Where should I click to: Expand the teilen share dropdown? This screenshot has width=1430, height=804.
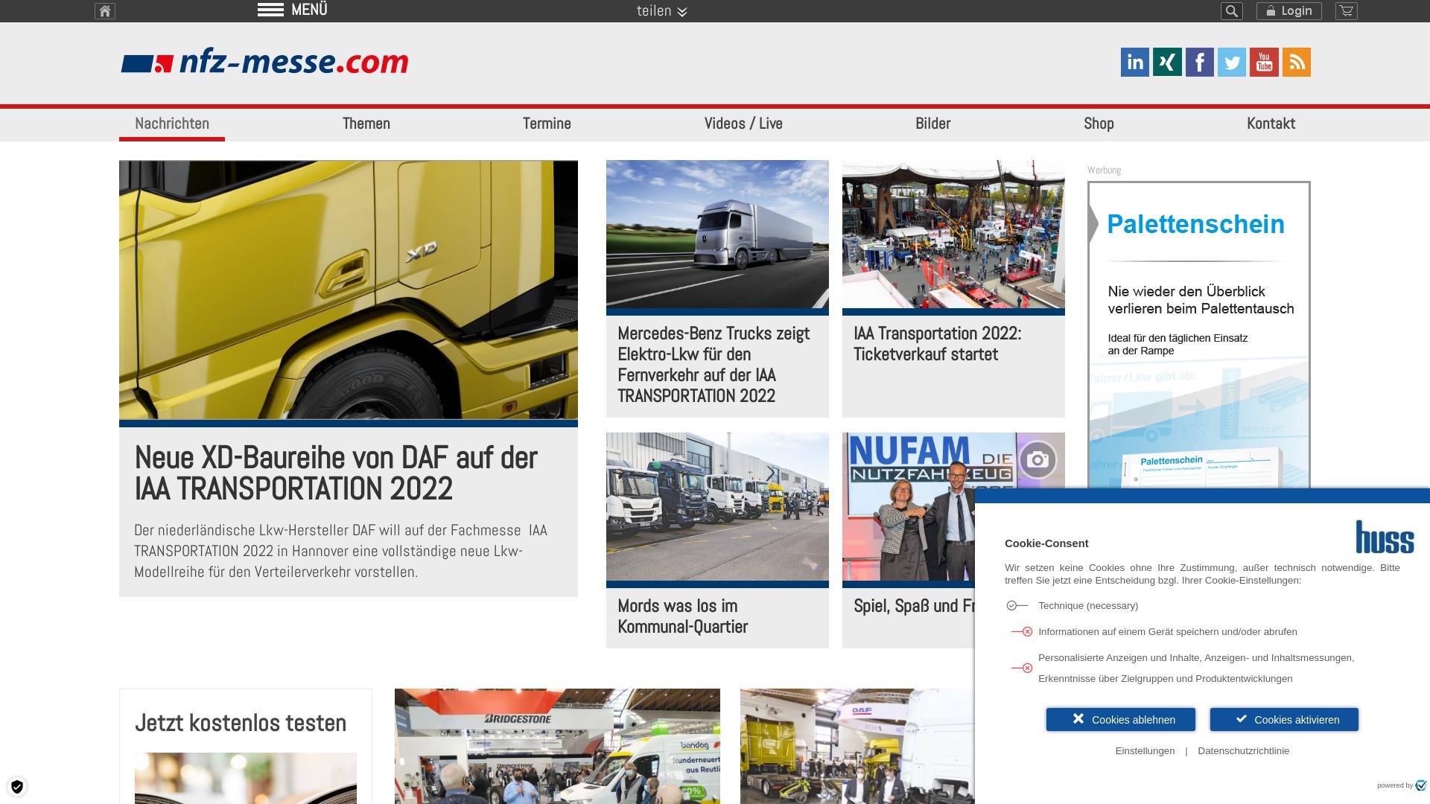(662, 11)
